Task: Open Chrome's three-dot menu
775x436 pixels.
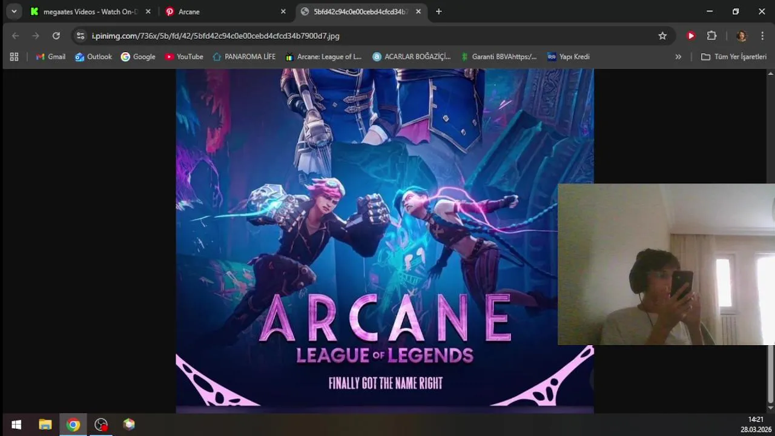Action: click(x=762, y=36)
